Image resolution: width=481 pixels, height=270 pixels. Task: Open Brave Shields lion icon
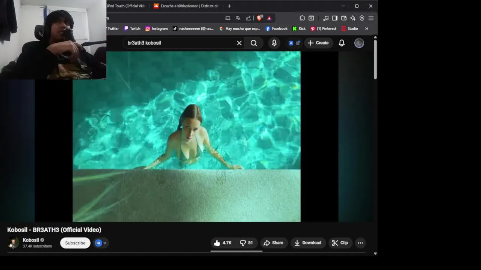pos(259,18)
